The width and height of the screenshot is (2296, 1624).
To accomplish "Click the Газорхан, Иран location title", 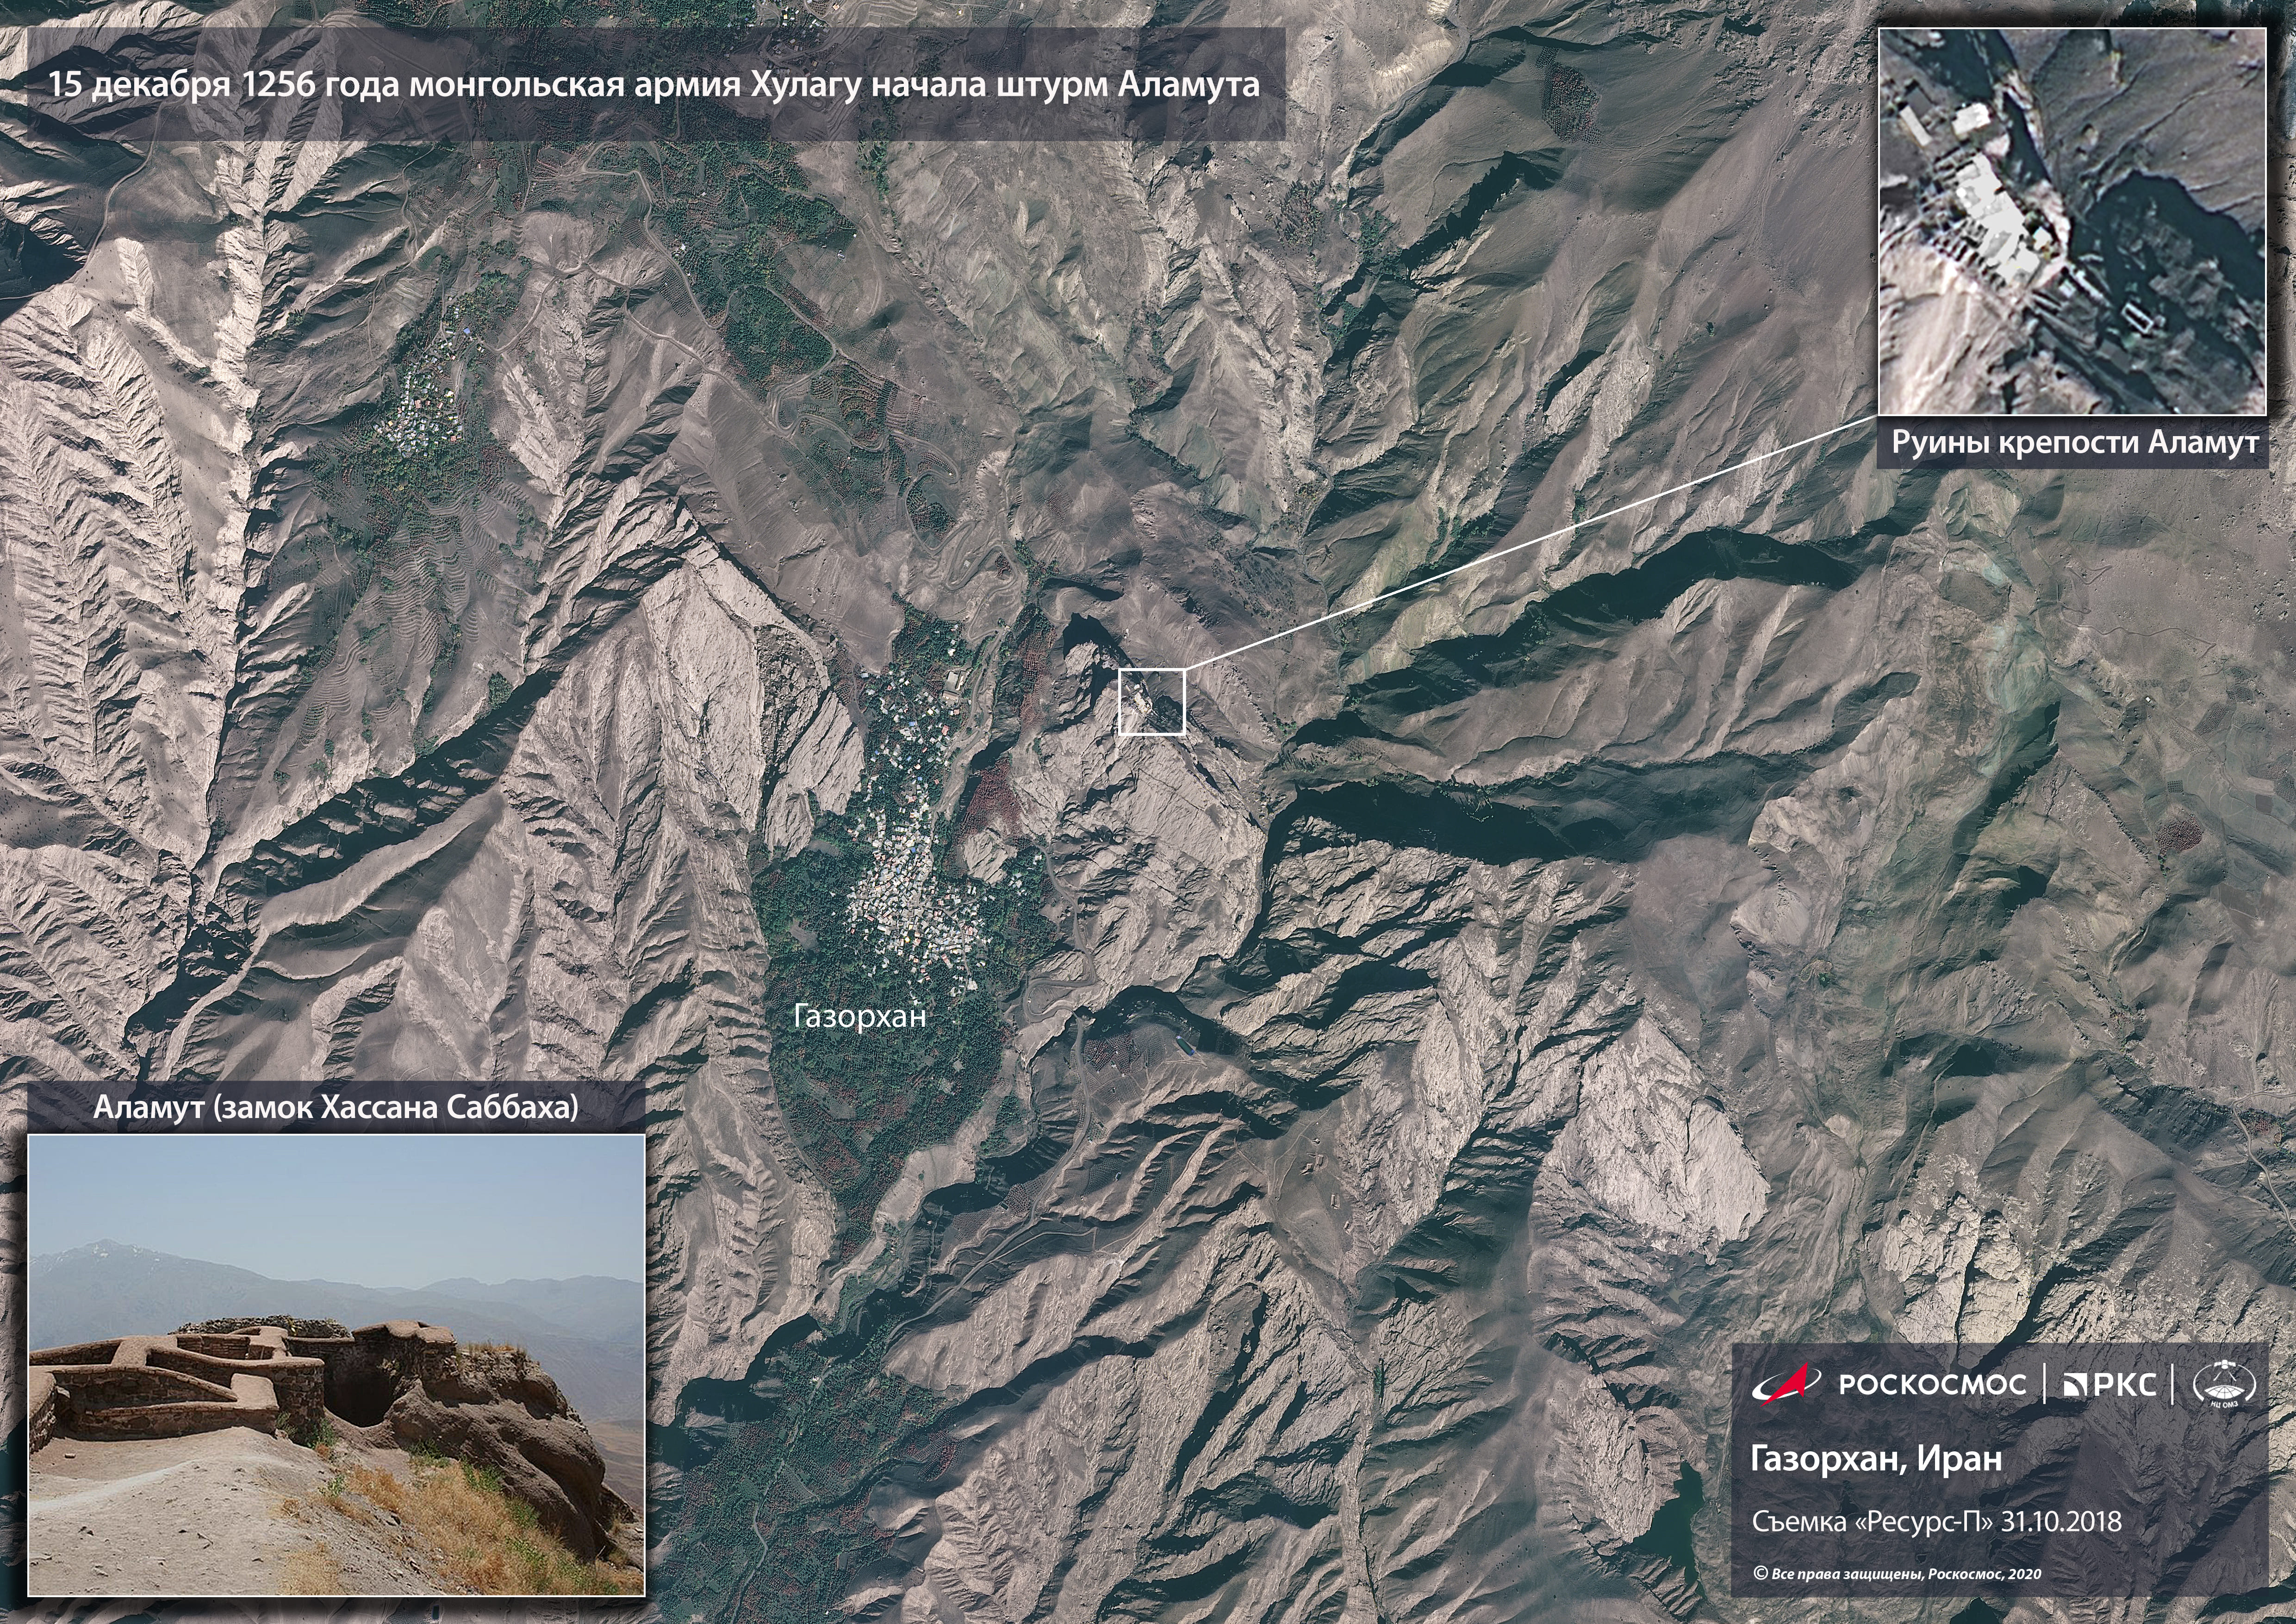I will tap(1876, 1459).
